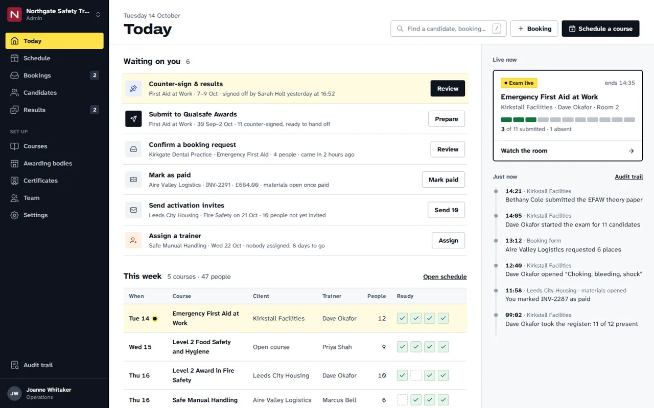Click the Assign trainer button
The image size is (654, 408).
point(449,240)
